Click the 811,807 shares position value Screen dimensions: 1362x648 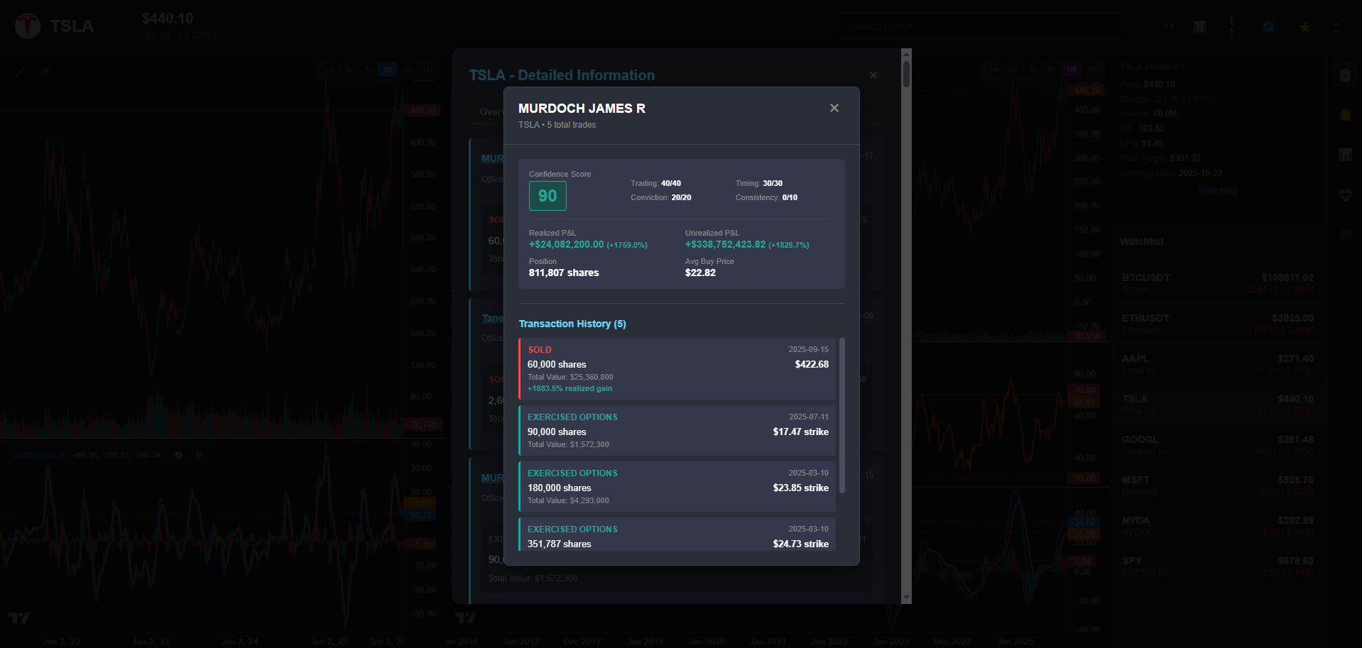coord(564,273)
